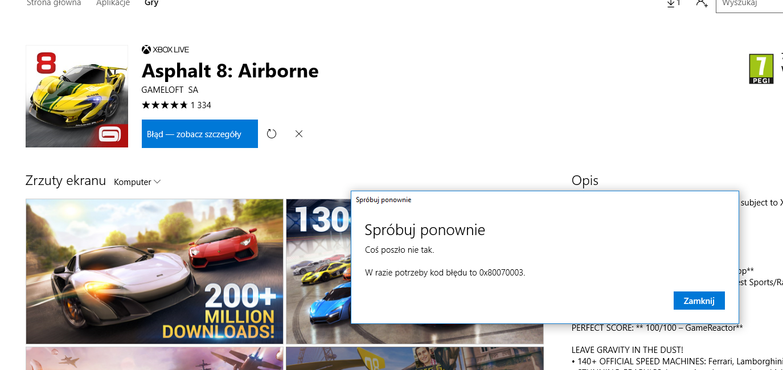Click the Coś poszło nie tak message
This screenshot has width=783, height=370.
(400, 250)
